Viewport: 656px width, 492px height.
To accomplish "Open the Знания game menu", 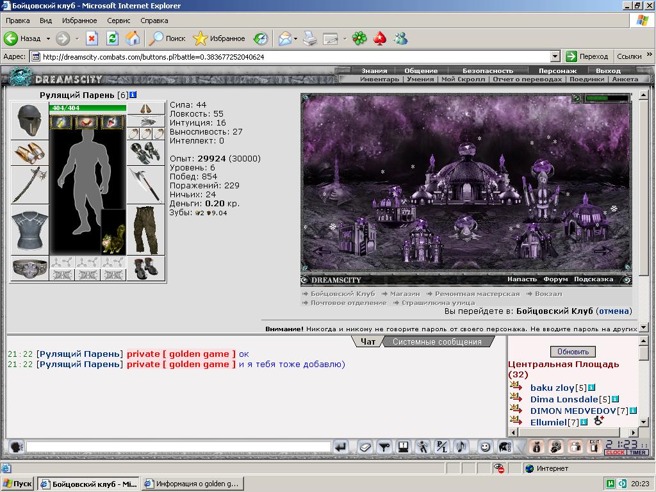I will coord(374,70).
